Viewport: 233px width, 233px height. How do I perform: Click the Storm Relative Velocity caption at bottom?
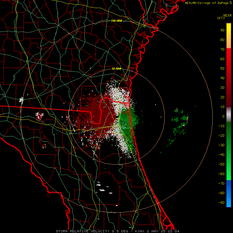(118, 231)
